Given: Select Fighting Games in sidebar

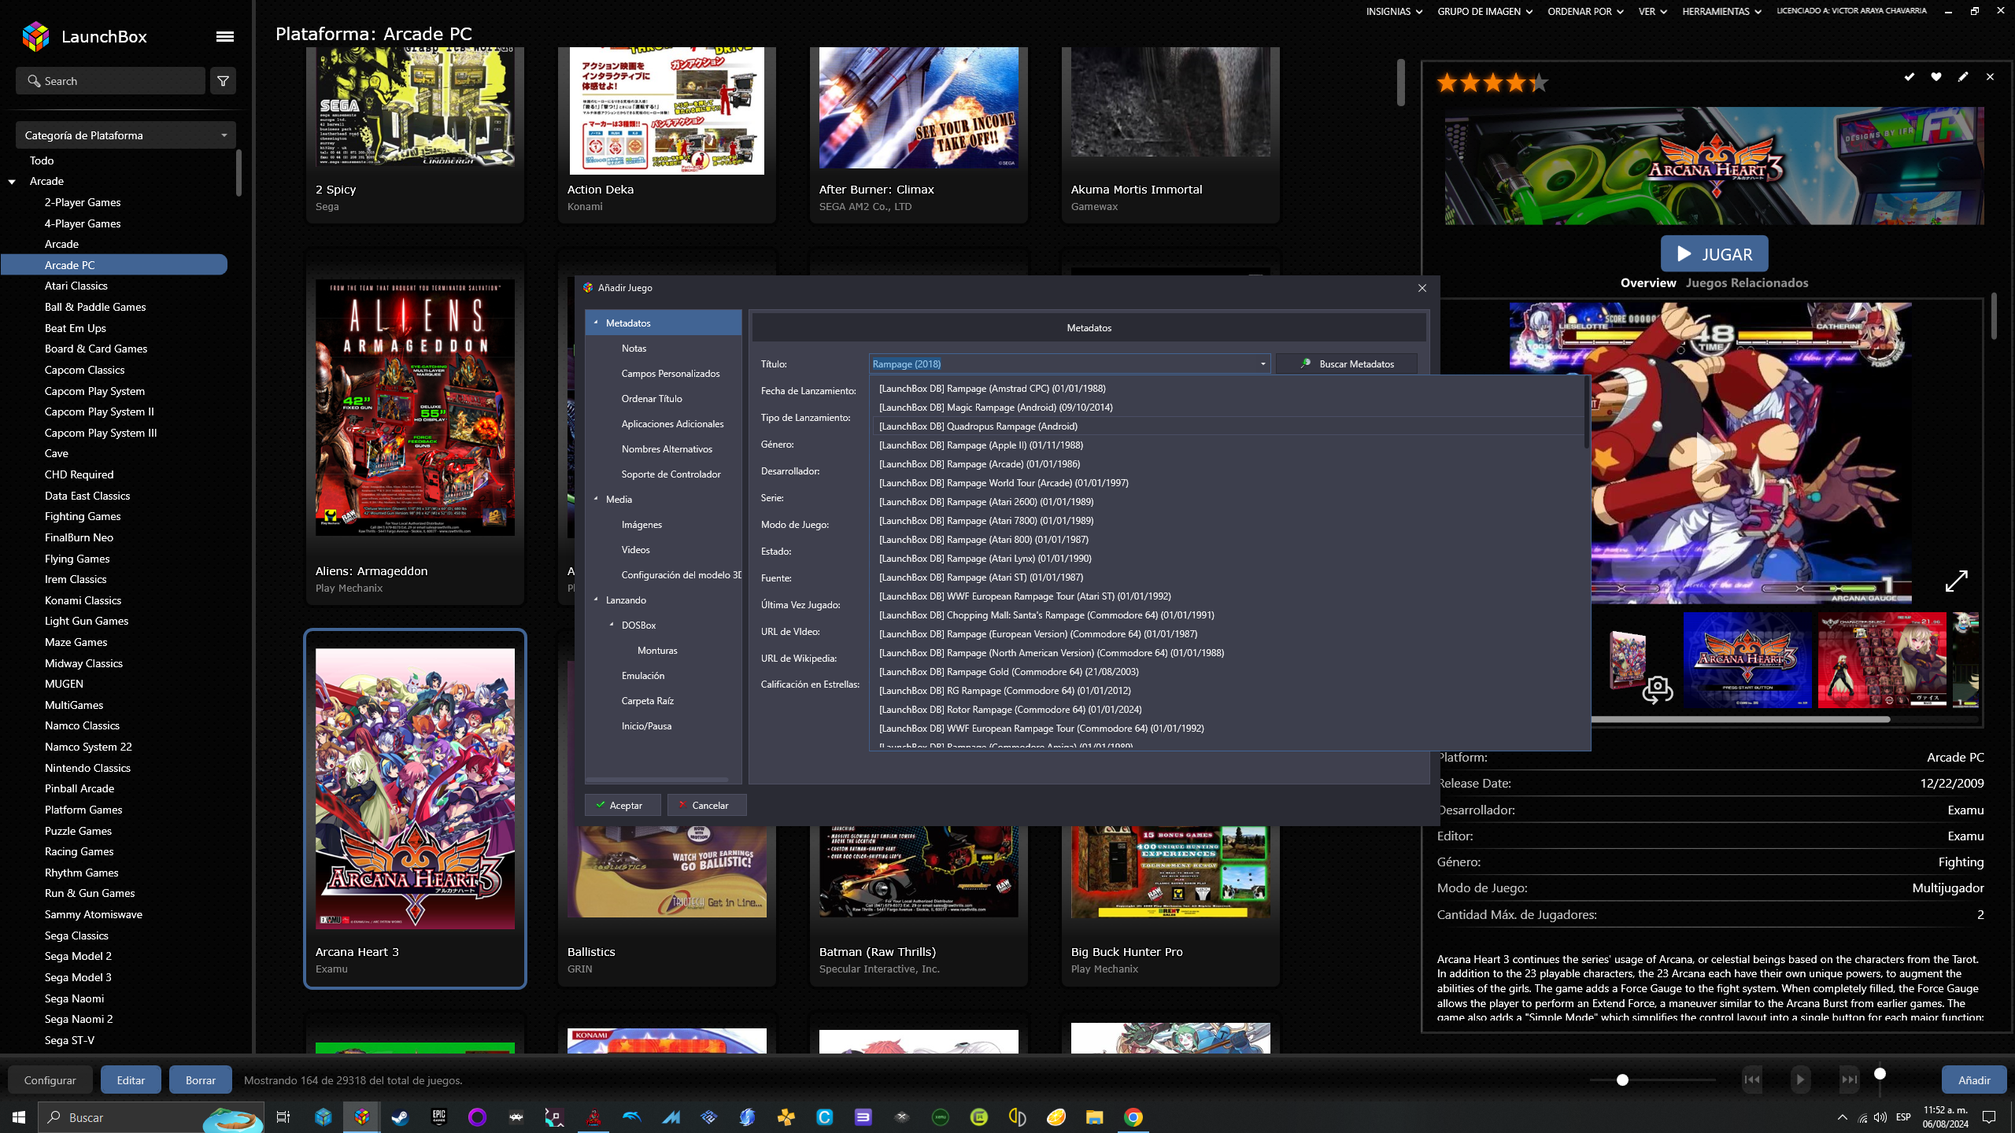Looking at the screenshot, I should 83,517.
